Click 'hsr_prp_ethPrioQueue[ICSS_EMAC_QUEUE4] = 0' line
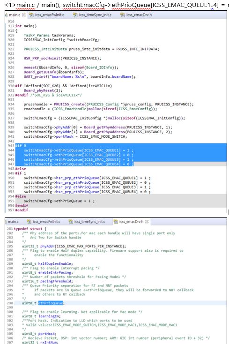This screenshot has width=229, height=344. click(87, 192)
